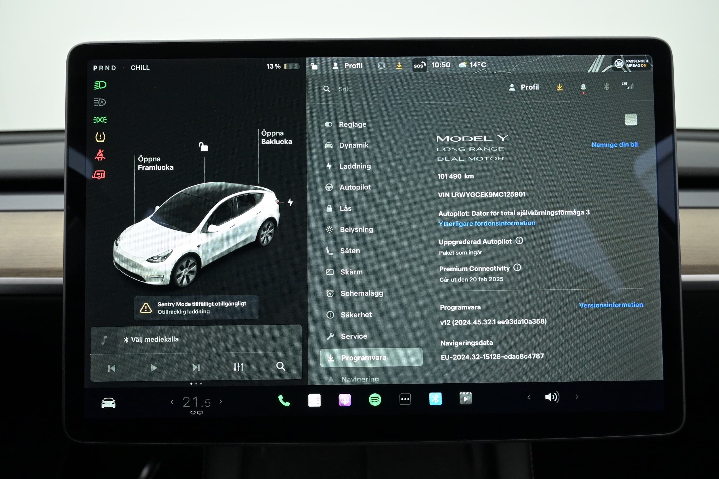Launch the Spotify app

375,400
